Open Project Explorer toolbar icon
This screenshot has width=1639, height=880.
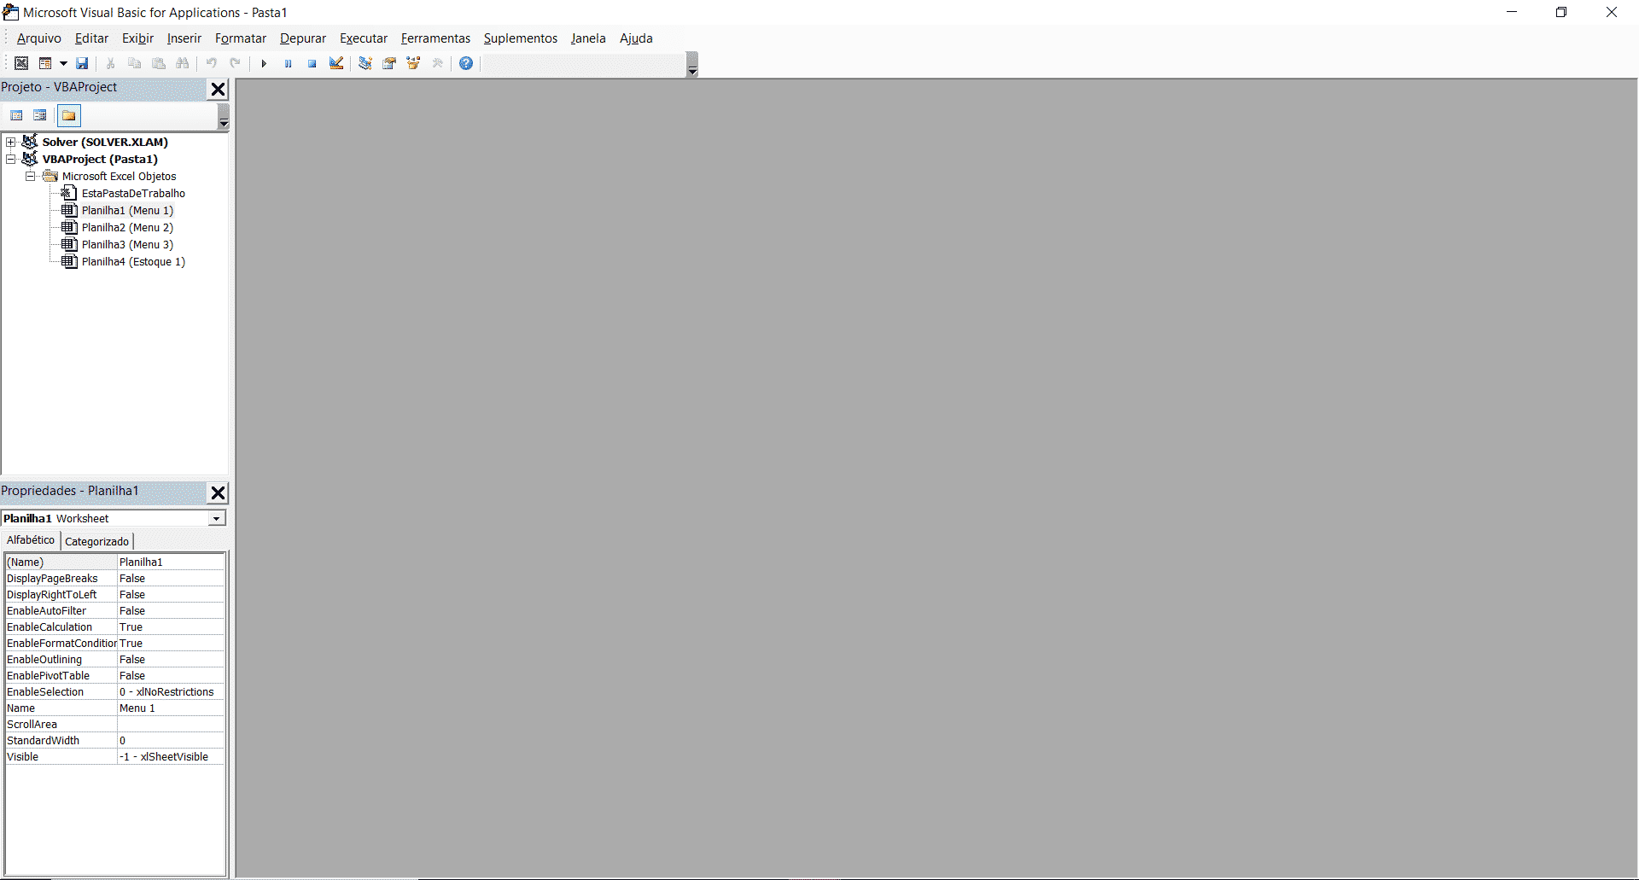(x=365, y=63)
